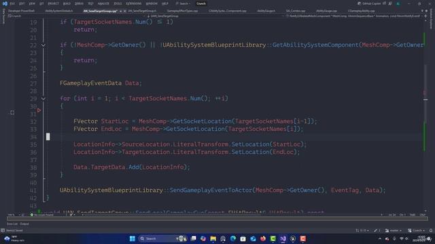Open GitHub Copilot in title bar
The image size is (435, 244).
pos(369,3)
